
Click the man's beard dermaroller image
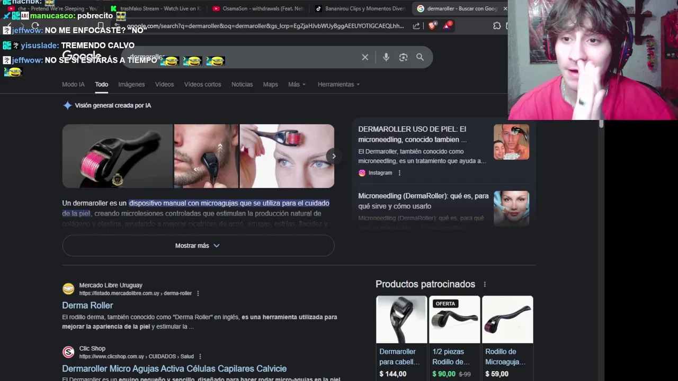point(206,156)
